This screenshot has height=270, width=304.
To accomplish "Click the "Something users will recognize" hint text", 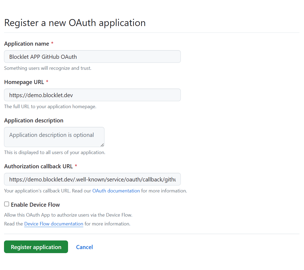I will click(x=48, y=68).
